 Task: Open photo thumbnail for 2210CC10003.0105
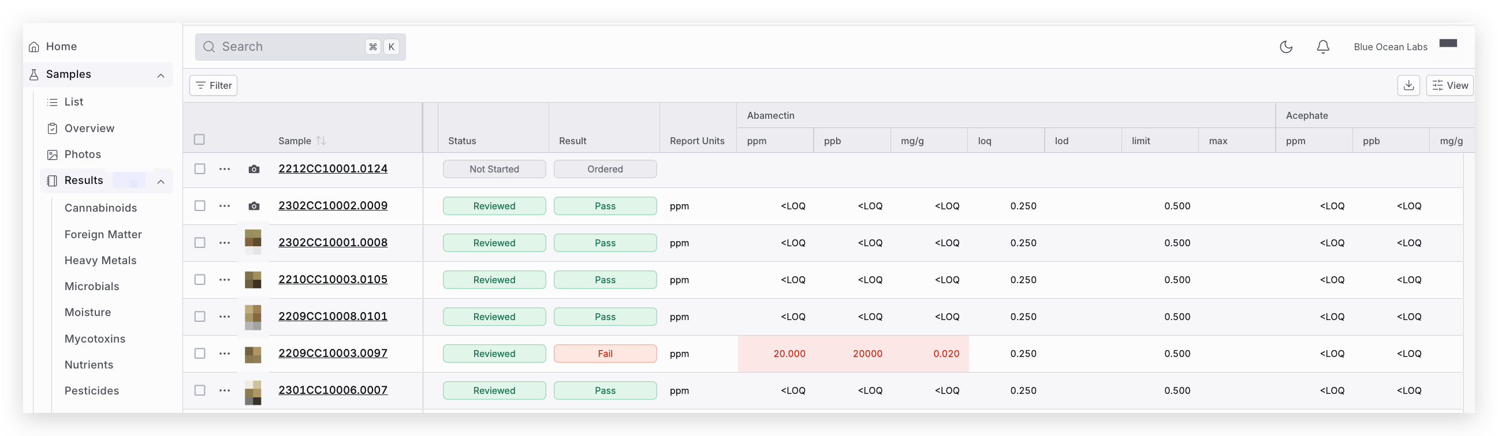pyautogui.click(x=253, y=280)
